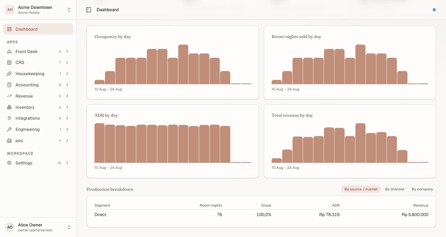Click the AO user avatar
The image size is (446, 237).
(10, 227)
